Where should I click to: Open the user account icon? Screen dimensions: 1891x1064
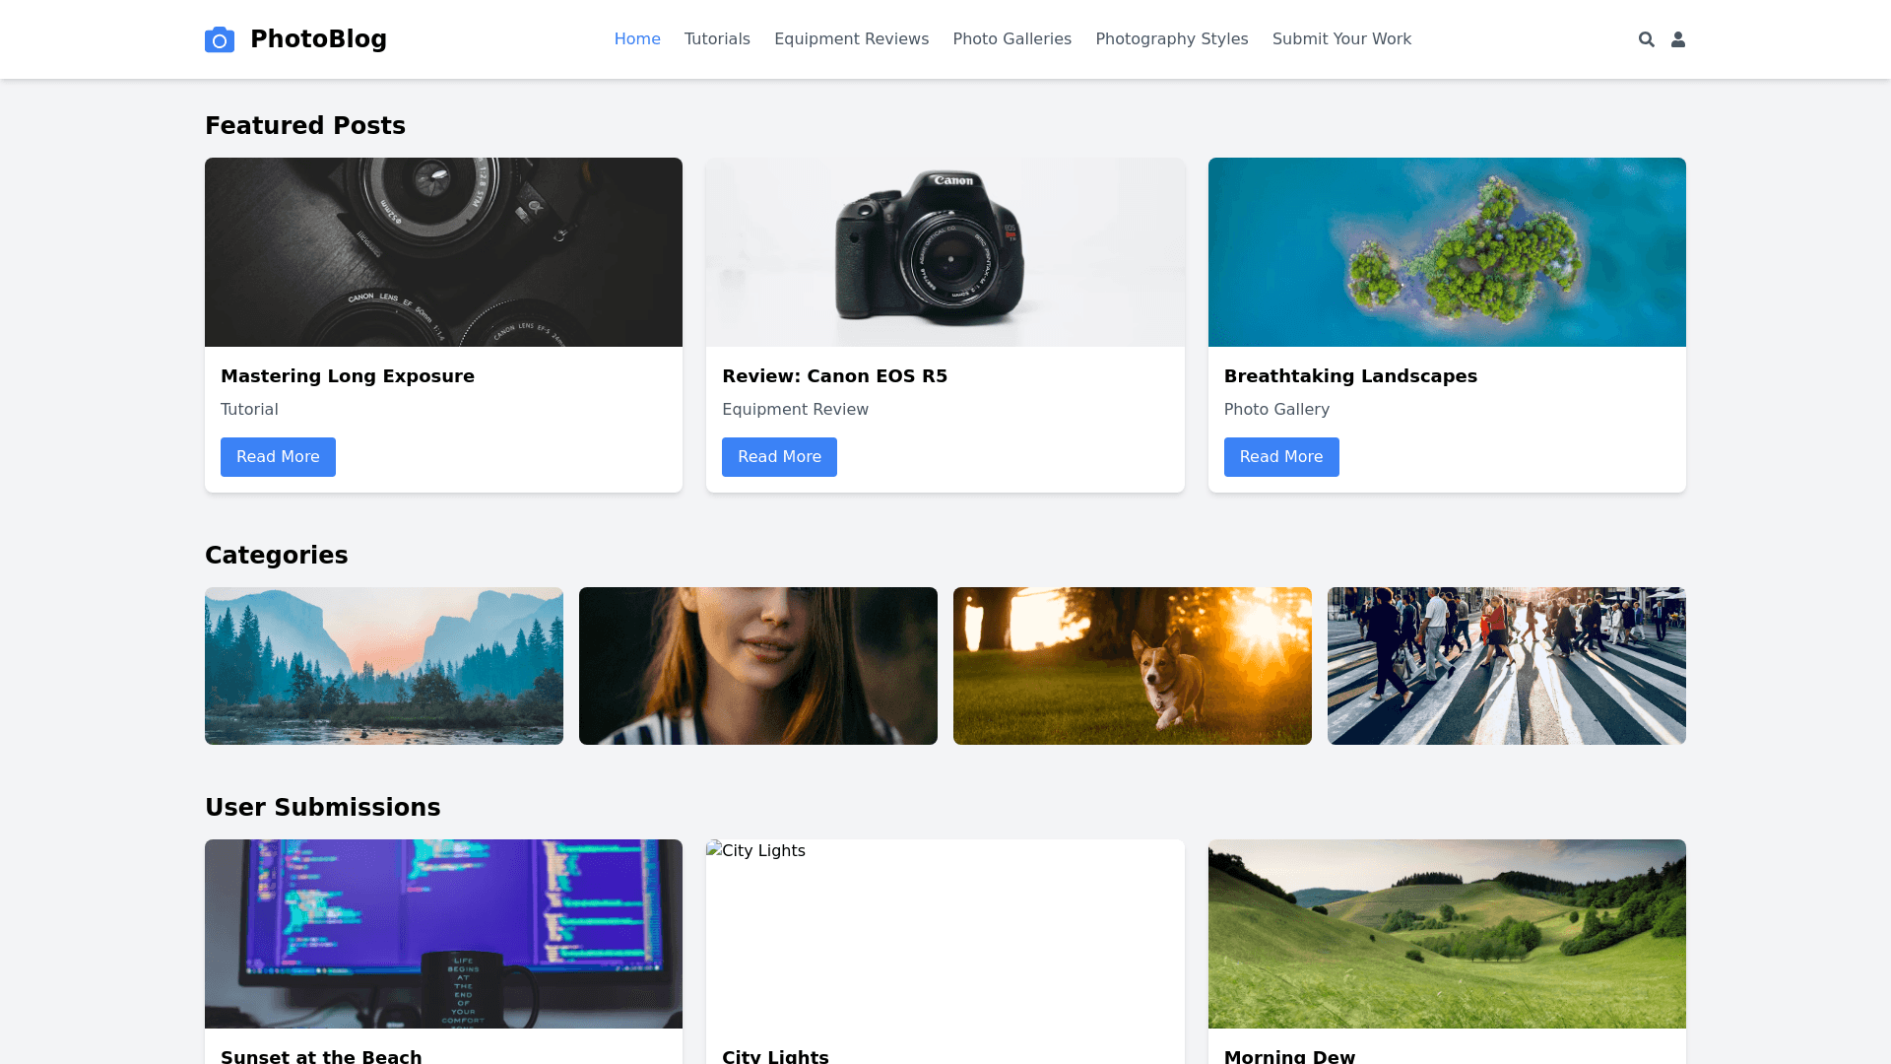1678,39
